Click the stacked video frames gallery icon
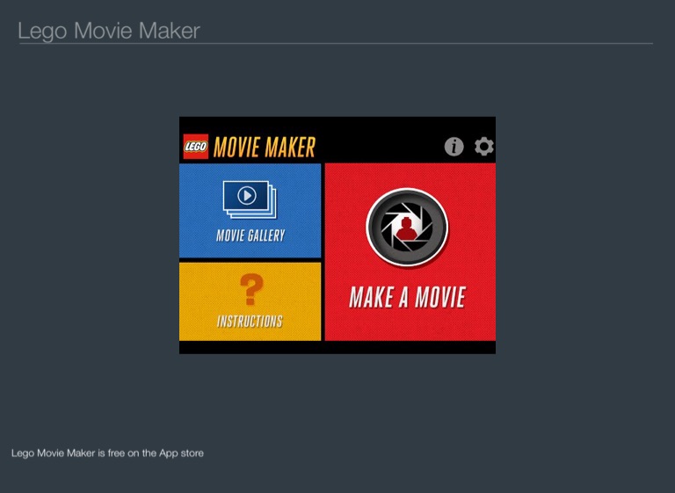Viewport: 675px width, 493px height. [x=250, y=199]
